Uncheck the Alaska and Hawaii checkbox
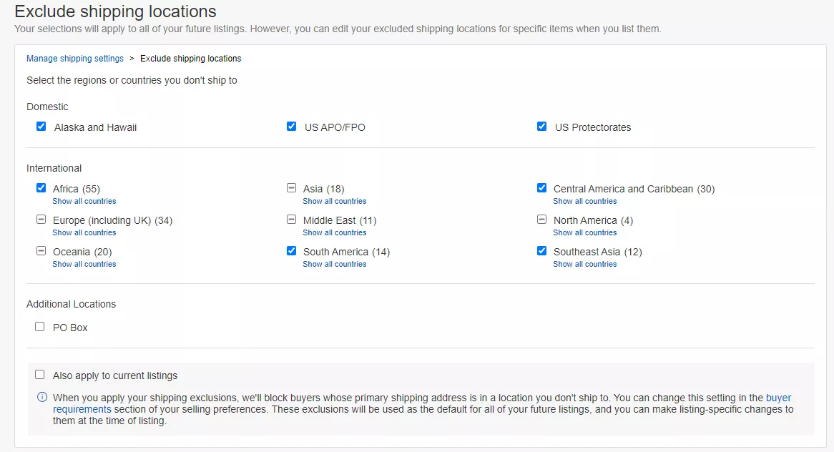Screen dimensions: 834x452 (41, 127)
